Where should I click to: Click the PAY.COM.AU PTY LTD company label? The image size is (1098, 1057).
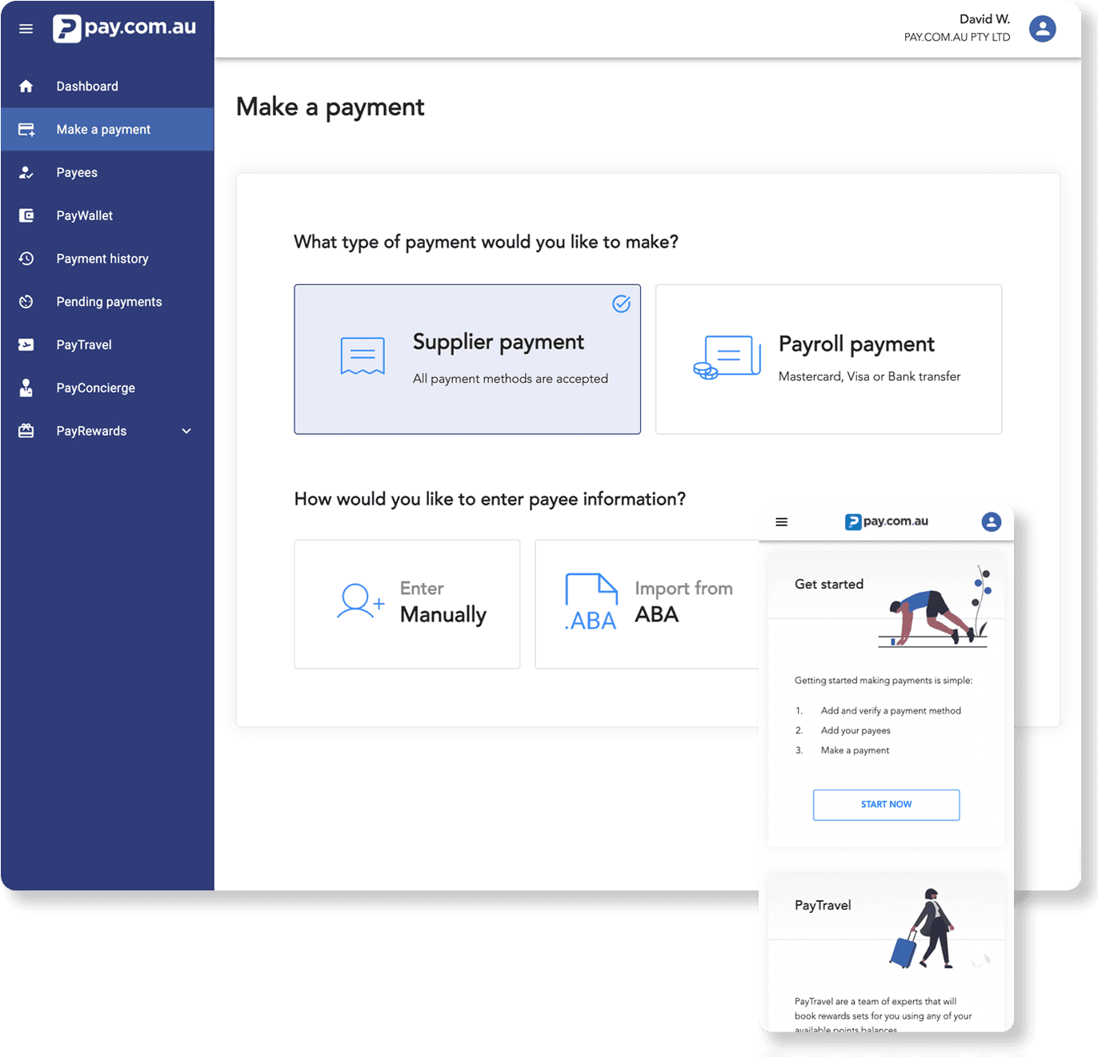coord(956,38)
